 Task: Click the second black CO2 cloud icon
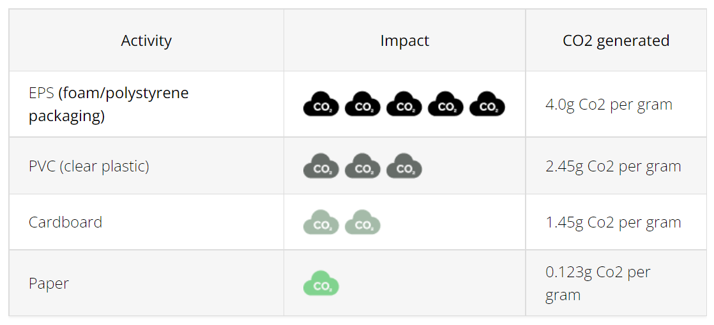[363, 104]
